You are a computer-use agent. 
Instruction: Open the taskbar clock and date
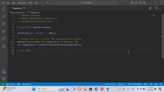[x=150, y=89]
